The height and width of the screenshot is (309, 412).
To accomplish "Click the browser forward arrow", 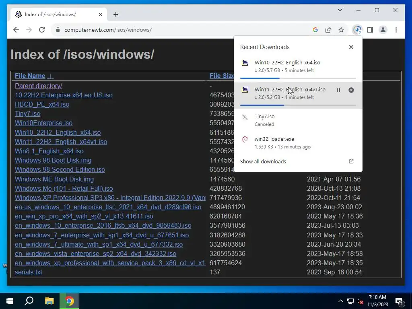I will [29, 30].
